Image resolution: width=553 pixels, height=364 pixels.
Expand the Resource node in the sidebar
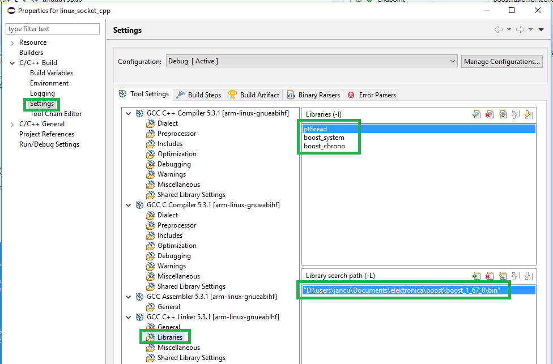pyautogui.click(x=12, y=42)
